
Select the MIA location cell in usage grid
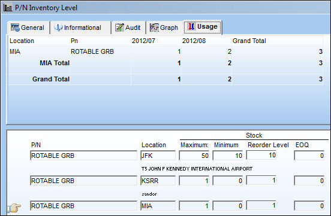click(15, 51)
